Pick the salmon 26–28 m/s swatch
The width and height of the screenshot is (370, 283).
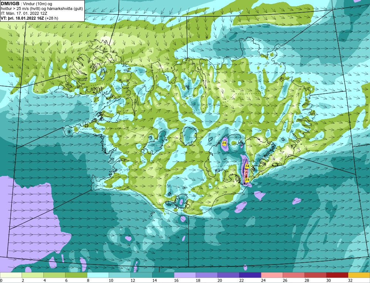coord(294,275)
